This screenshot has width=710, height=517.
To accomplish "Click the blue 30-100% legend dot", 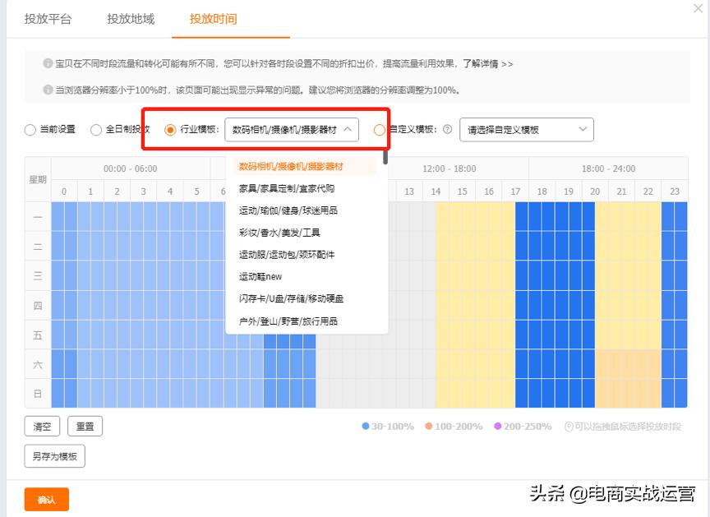I will pos(365,425).
